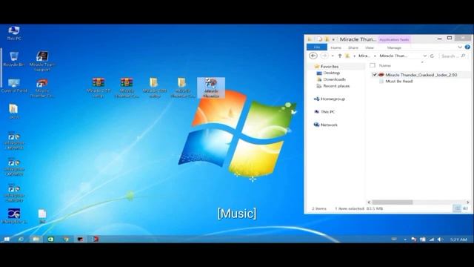Select the blue infinity-logo desktop shortcut

tap(14, 216)
